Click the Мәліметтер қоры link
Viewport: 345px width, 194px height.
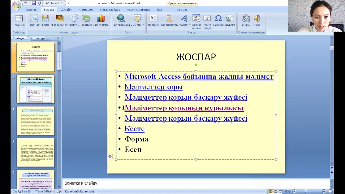pos(153,87)
